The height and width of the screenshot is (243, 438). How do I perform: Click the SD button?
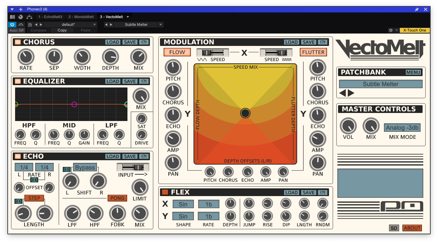[x=394, y=228]
